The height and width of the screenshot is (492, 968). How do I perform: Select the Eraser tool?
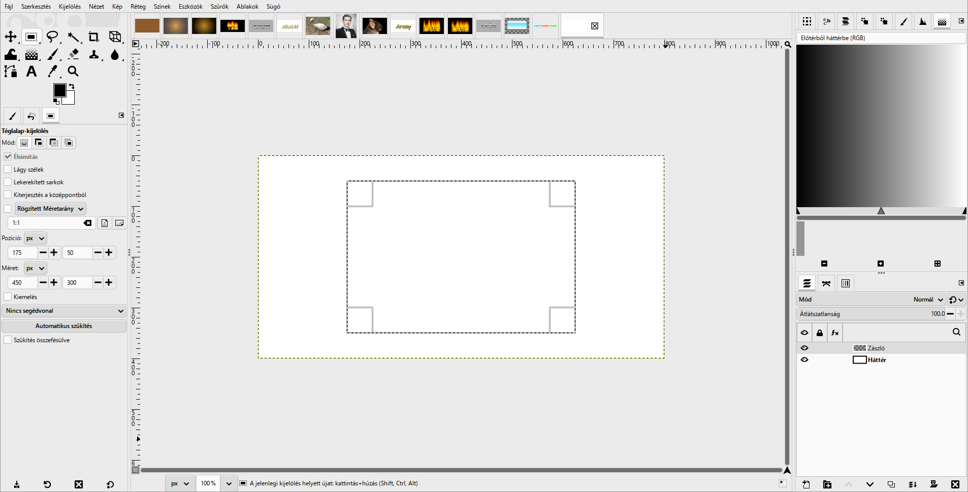[73, 54]
